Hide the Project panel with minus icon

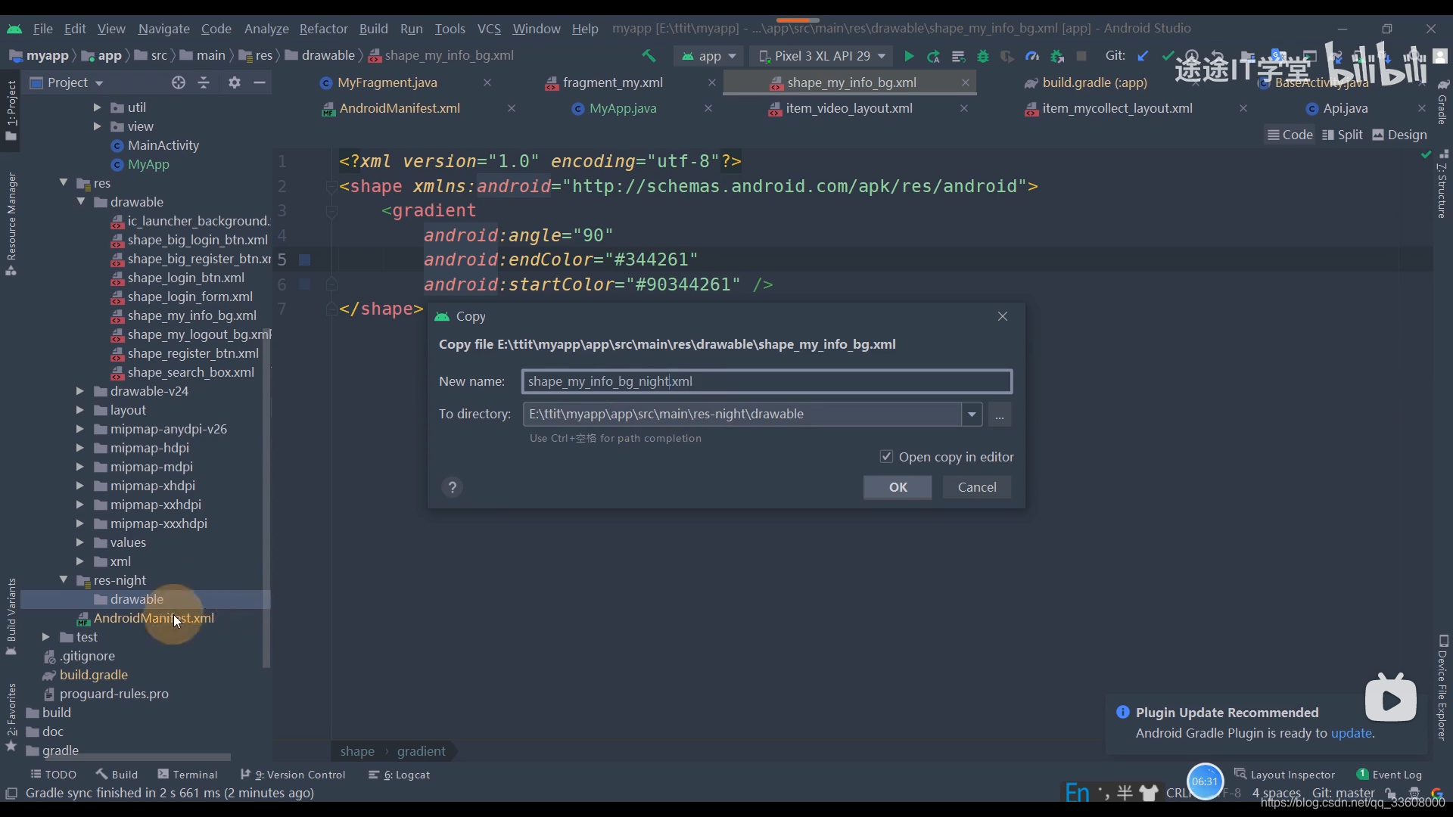tap(260, 82)
